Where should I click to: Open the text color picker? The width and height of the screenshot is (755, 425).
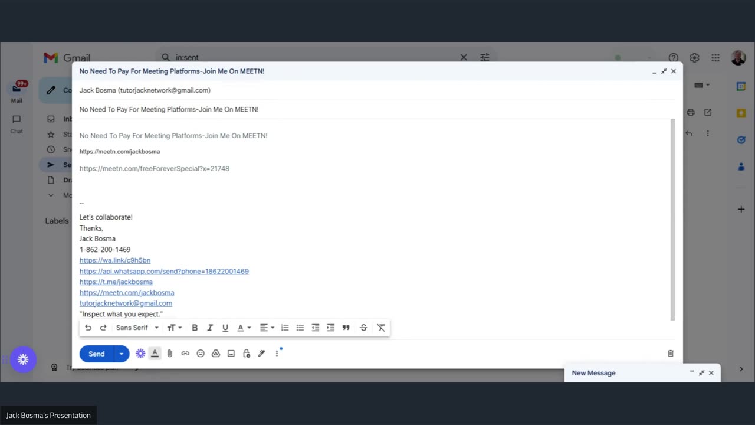[x=244, y=328]
